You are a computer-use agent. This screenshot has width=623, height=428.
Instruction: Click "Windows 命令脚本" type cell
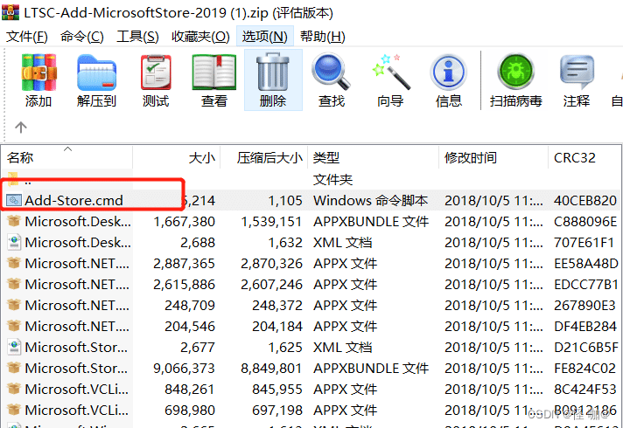point(370,200)
